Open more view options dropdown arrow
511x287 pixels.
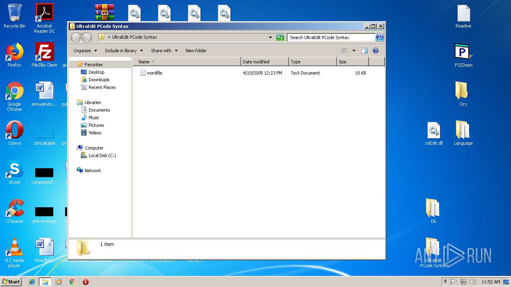(354, 51)
